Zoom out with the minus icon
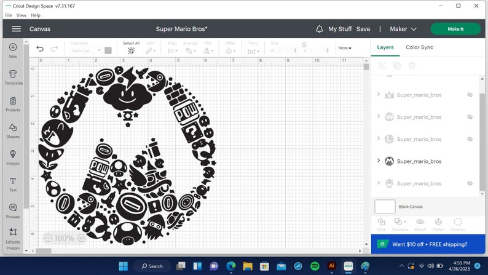 [x=48, y=238]
